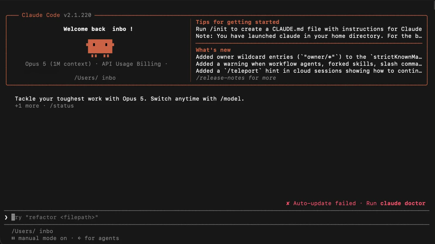Click the manual mode pause icon
This screenshot has width=435, height=244.
(13, 238)
